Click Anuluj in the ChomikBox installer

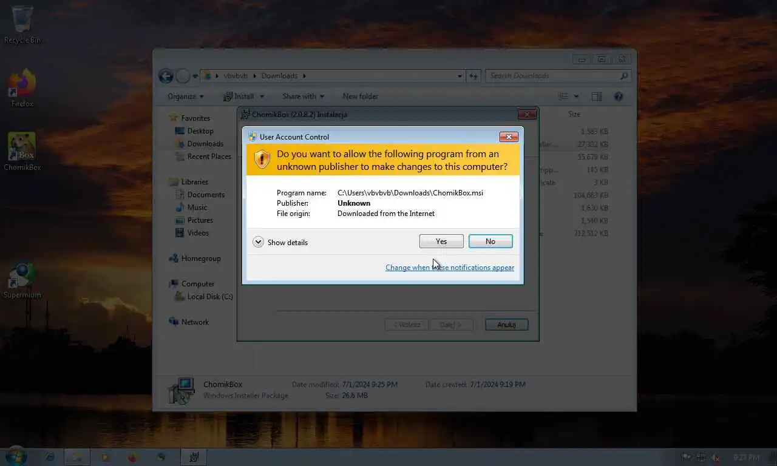tap(506, 325)
